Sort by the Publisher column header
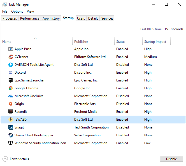This screenshot has width=186, height=166. [93, 41]
